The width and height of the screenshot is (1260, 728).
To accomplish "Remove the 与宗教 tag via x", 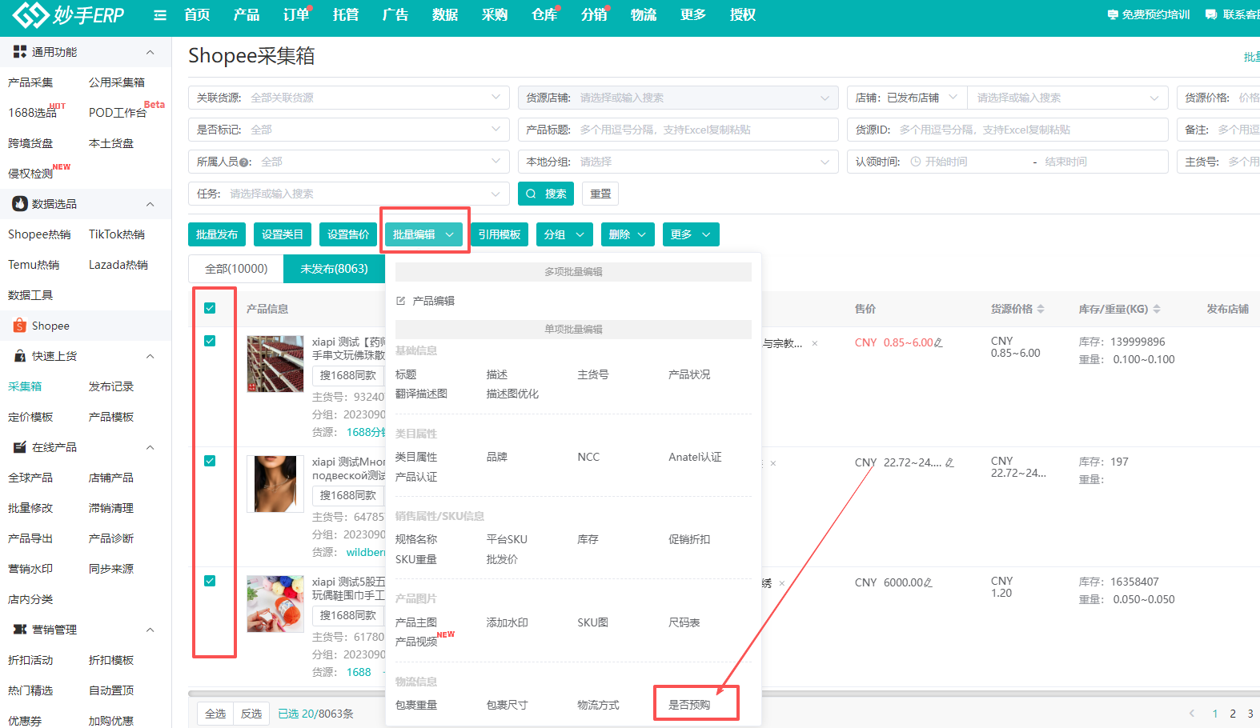I will (815, 343).
